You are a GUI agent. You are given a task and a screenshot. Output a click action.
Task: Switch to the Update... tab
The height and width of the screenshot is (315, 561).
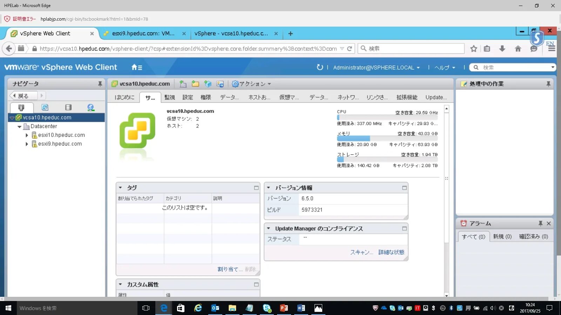pos(436,97)
